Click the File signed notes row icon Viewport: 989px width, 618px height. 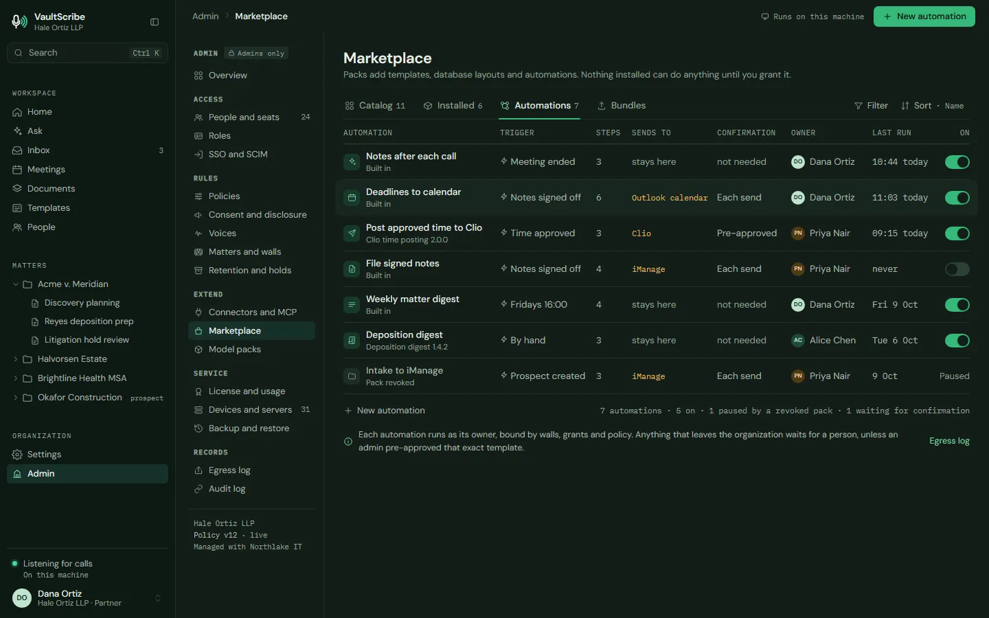(352, 269)
